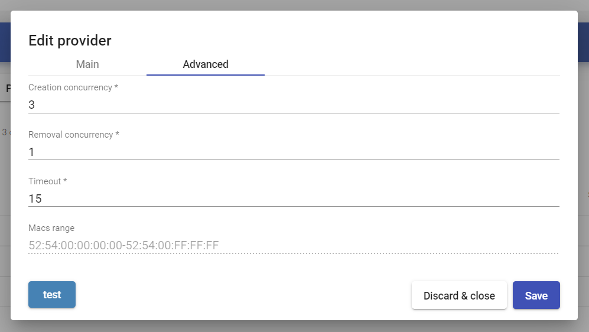The width and height of the screenshot is (589, 332).
Task: Focus the Removal concurrency input field
Action: (x=294, y=152)
